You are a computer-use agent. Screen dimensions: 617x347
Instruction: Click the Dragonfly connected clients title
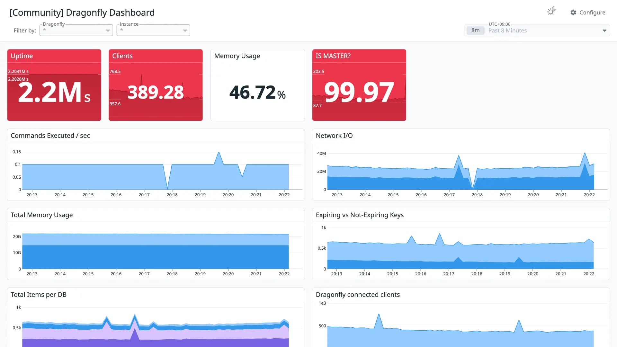tap(358, 295)
